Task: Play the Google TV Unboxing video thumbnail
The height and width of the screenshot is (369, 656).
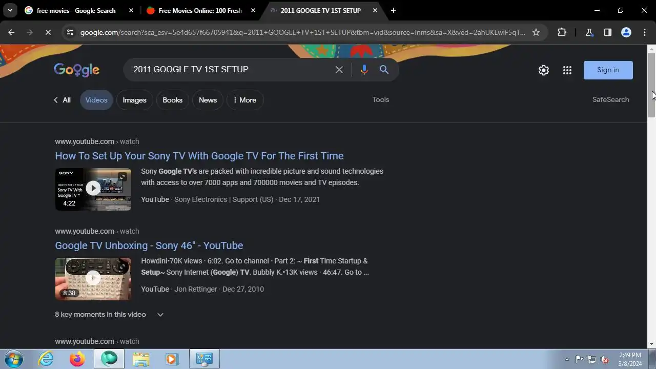Action: click(93, 279)
